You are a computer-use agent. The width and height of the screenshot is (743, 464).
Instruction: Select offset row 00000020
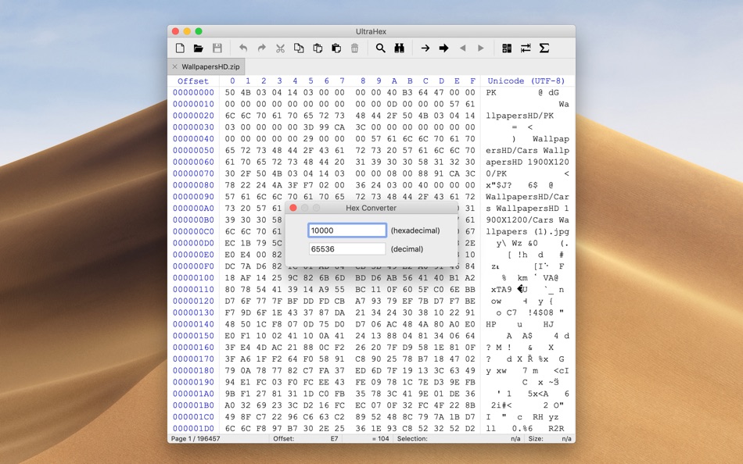193,116
